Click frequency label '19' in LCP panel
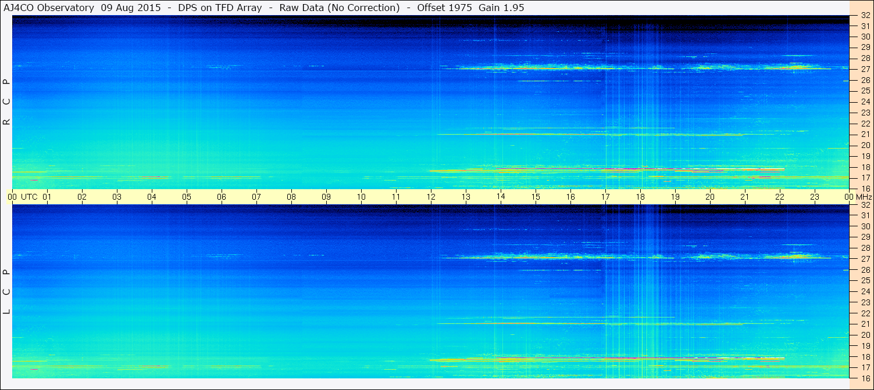This screenshot has height=390, width=874. pos(865,345)
